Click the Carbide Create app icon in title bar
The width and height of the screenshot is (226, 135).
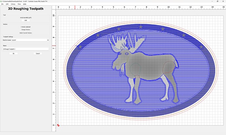click(1, 1)
